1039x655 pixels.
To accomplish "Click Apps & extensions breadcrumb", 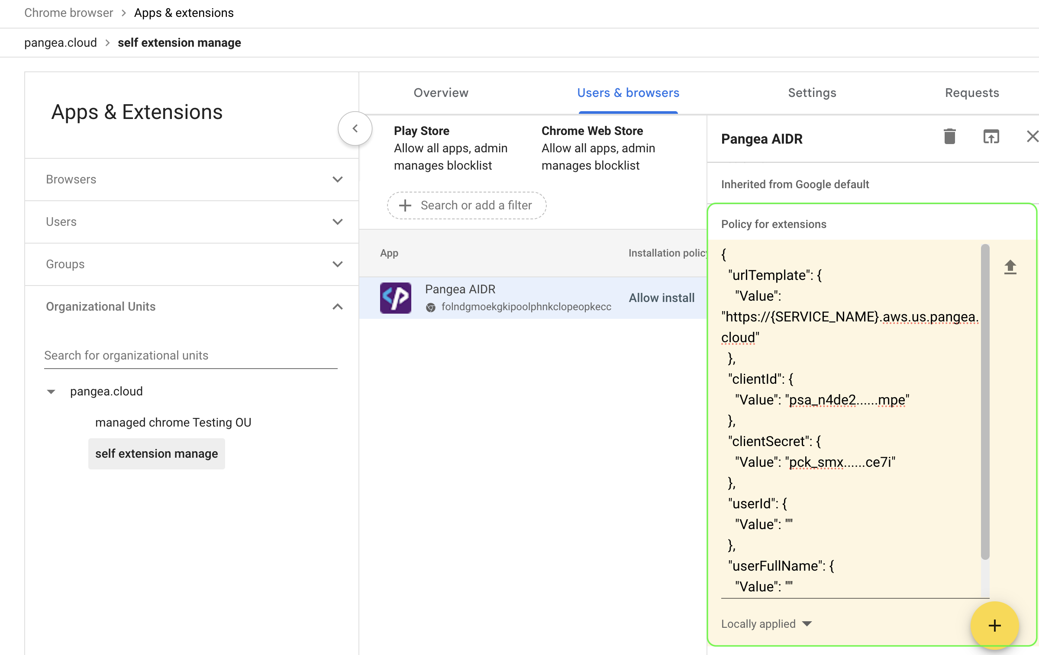I will (x=184, y=13).
